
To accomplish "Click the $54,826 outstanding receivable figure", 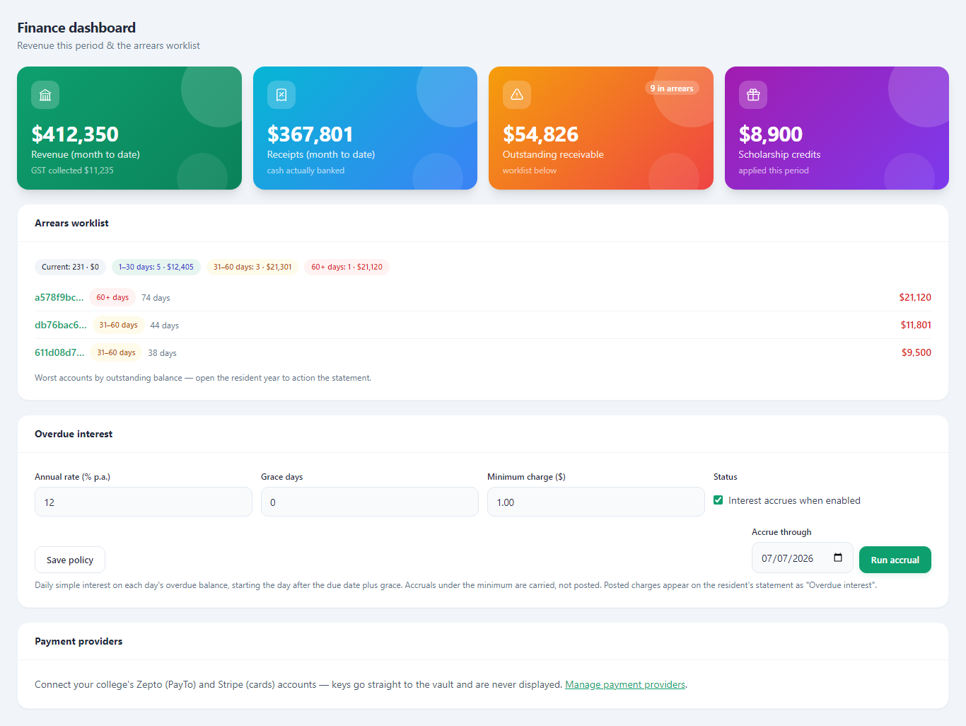I will 540,134.
